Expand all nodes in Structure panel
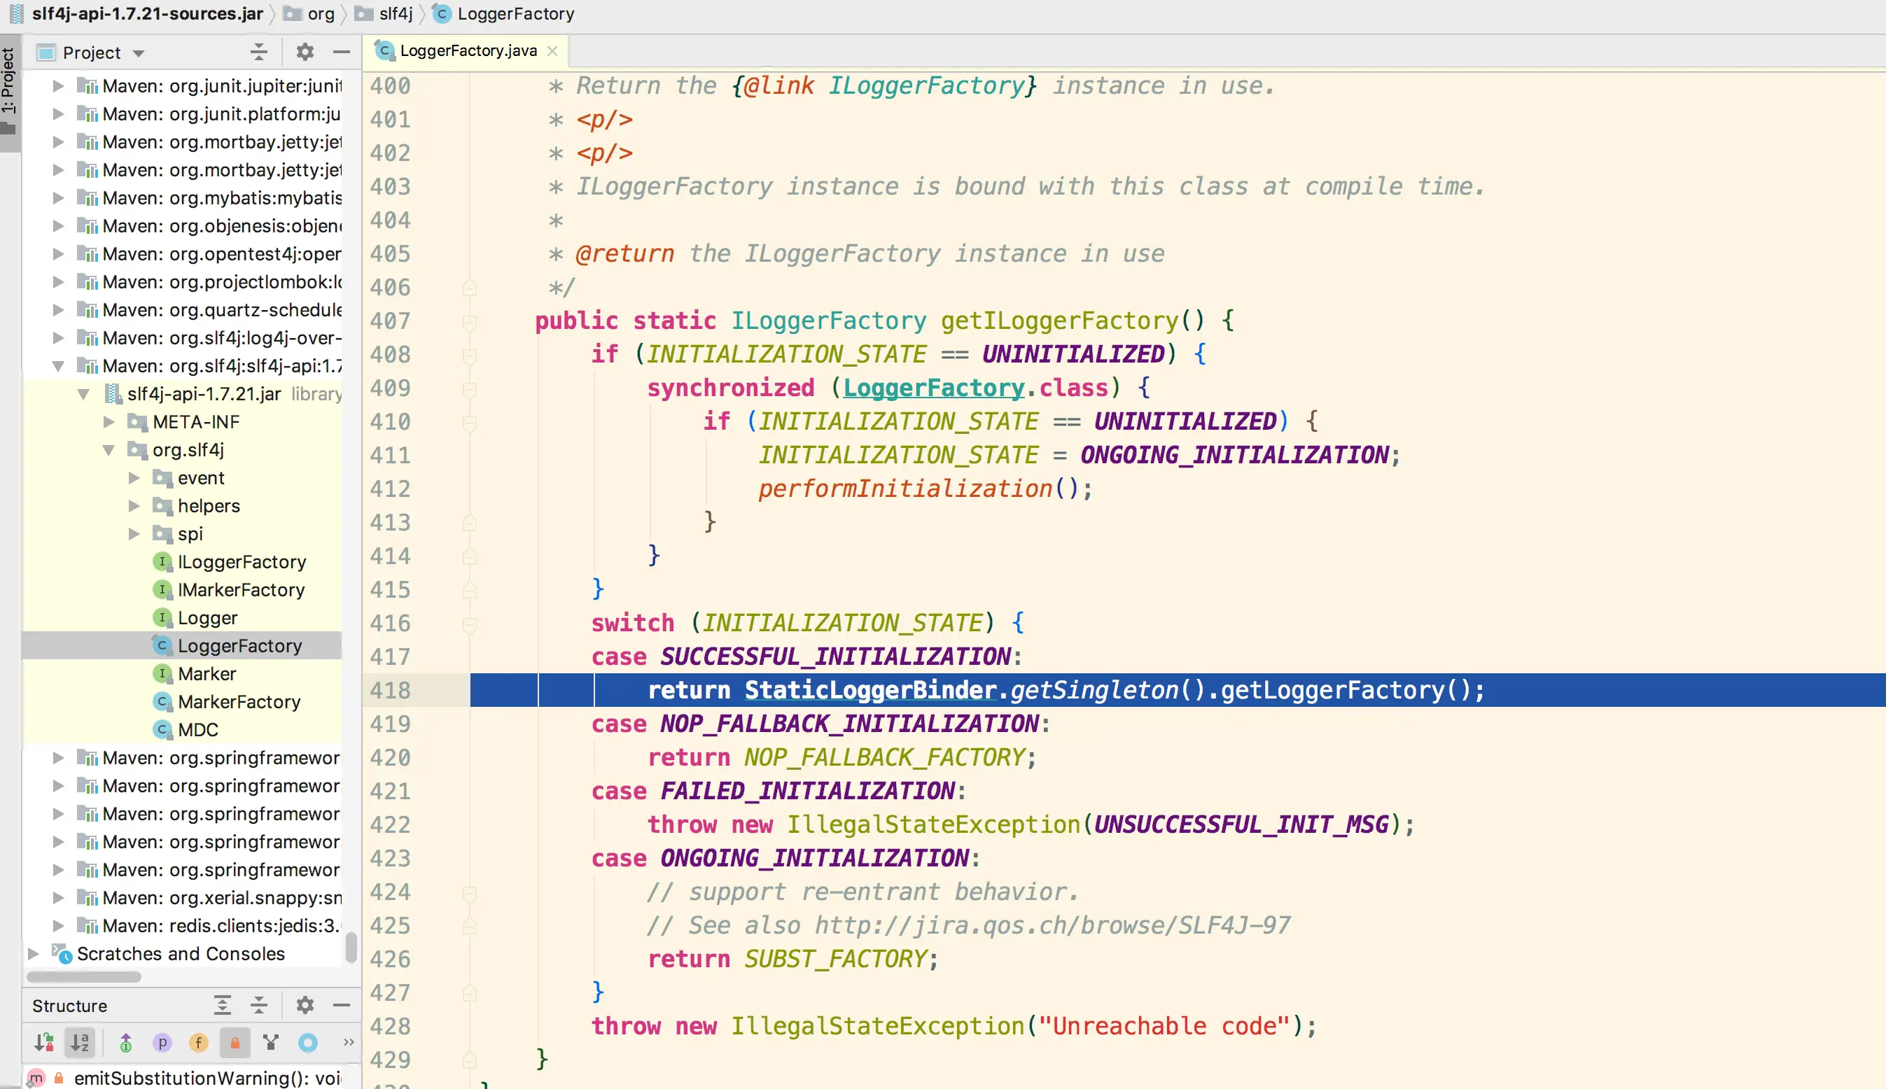Image resolution: width=1886 pixels, height=1089 pixels. tap(222, 1005)
